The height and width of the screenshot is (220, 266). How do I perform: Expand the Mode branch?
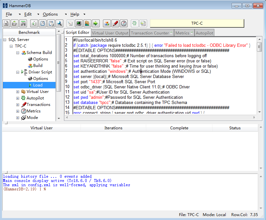click(18, 118)
